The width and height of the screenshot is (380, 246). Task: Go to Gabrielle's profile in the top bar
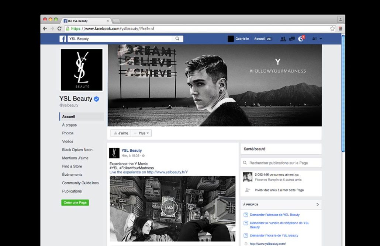(238, 39)
